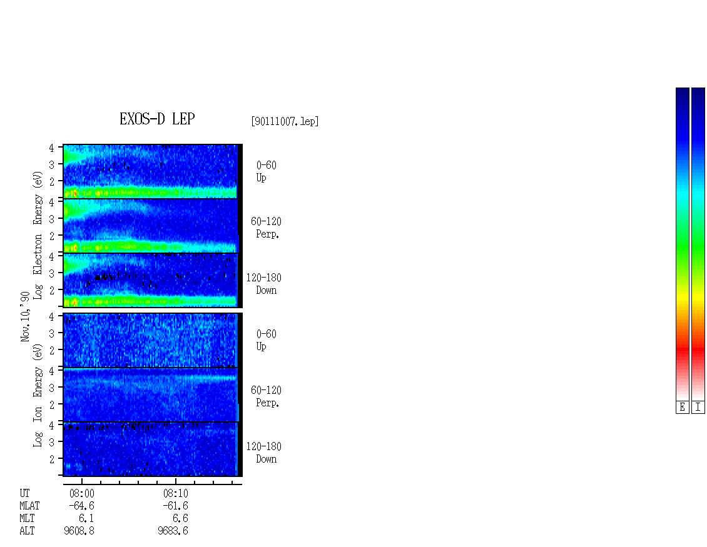Screen dimensions: 707x547
Task: Click the electron color scale bar above E
Action: [682, 244]
